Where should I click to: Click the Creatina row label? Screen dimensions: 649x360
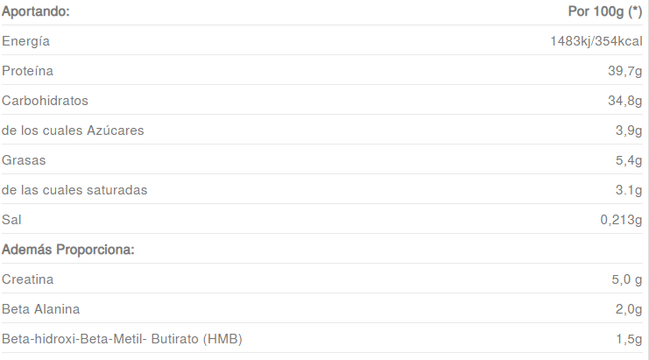(x=27, y=279)
